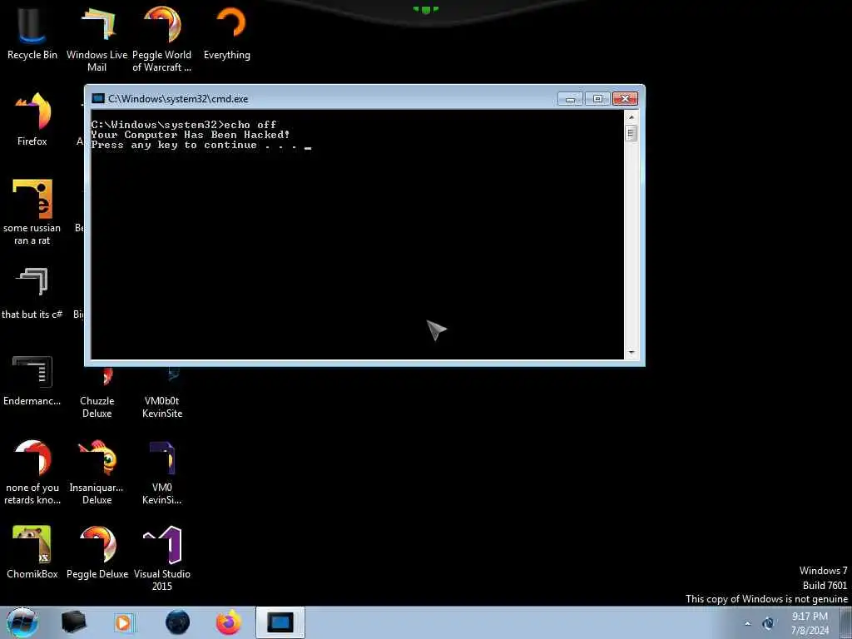
Task: Click the system tray power/update icon
Action: pos(768,623)
